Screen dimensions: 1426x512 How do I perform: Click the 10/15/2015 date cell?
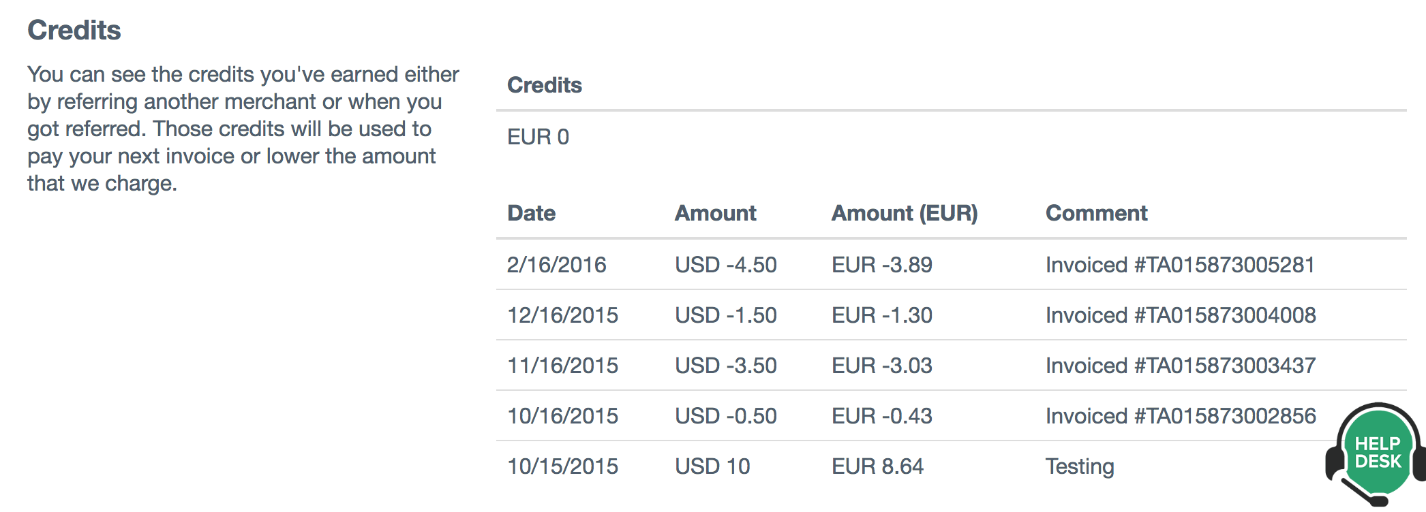562,466
